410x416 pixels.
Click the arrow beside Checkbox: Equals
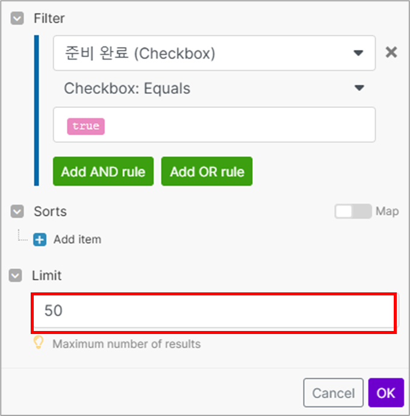359,89
